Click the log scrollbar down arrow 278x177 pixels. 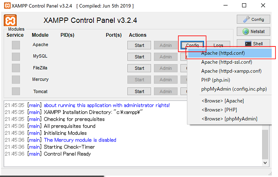[265, 163]
